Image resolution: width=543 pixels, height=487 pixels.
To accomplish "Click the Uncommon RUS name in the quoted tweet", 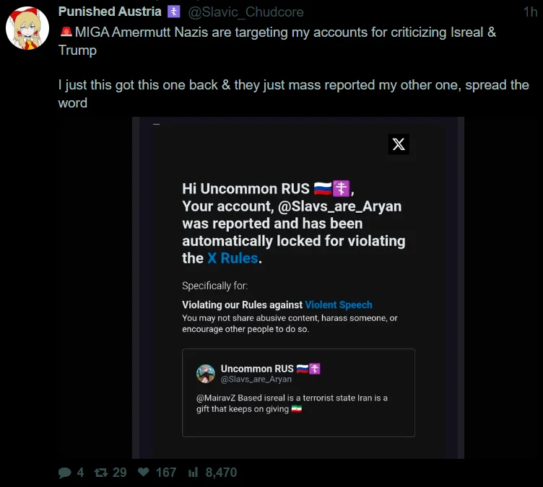I will coord(256,369).
